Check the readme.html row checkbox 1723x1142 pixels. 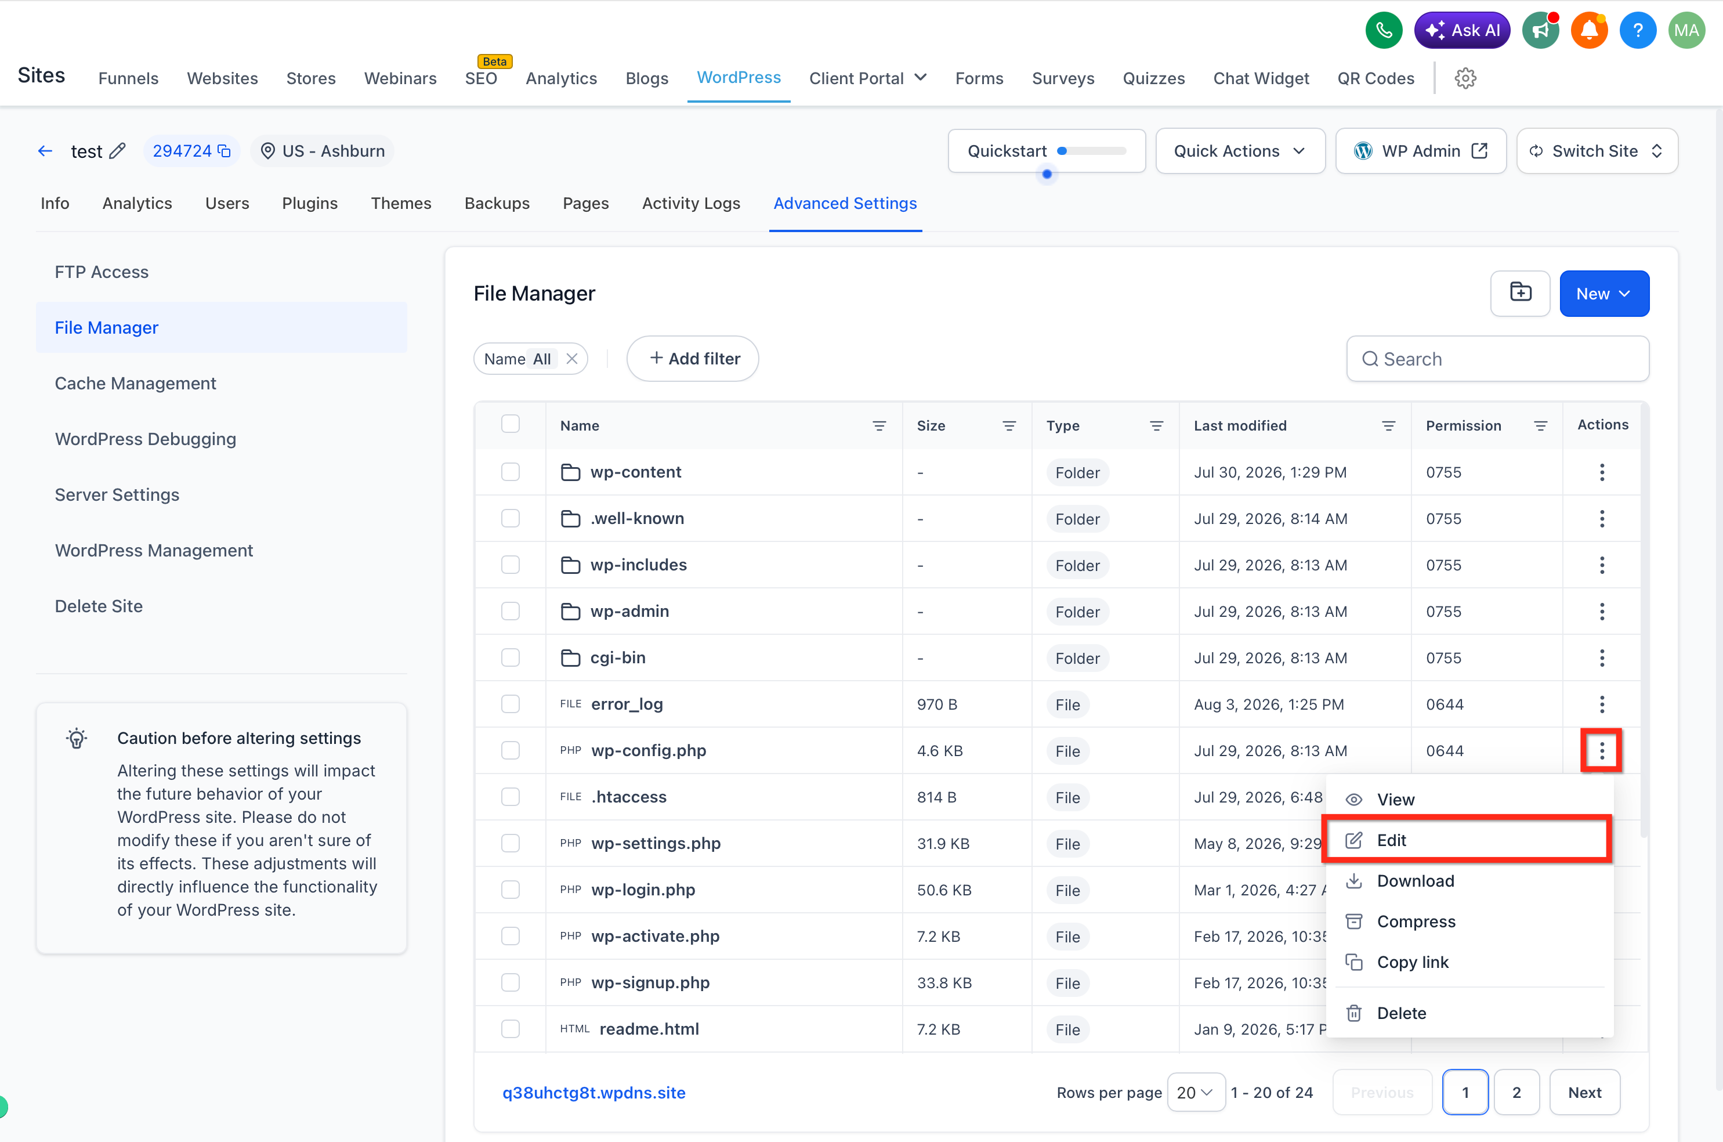[x=511, y=1028]
